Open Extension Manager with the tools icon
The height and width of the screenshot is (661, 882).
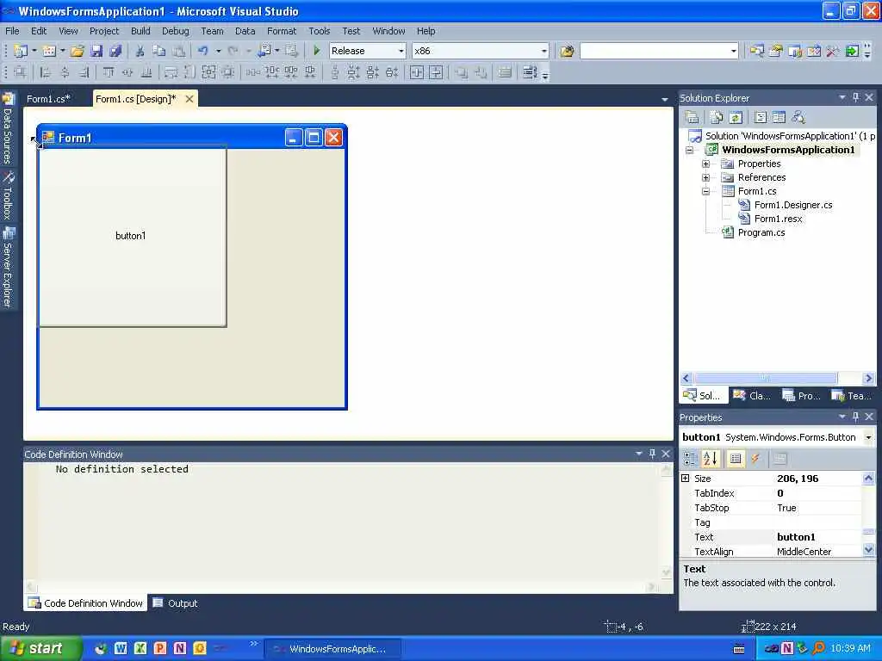pos(833,51)
